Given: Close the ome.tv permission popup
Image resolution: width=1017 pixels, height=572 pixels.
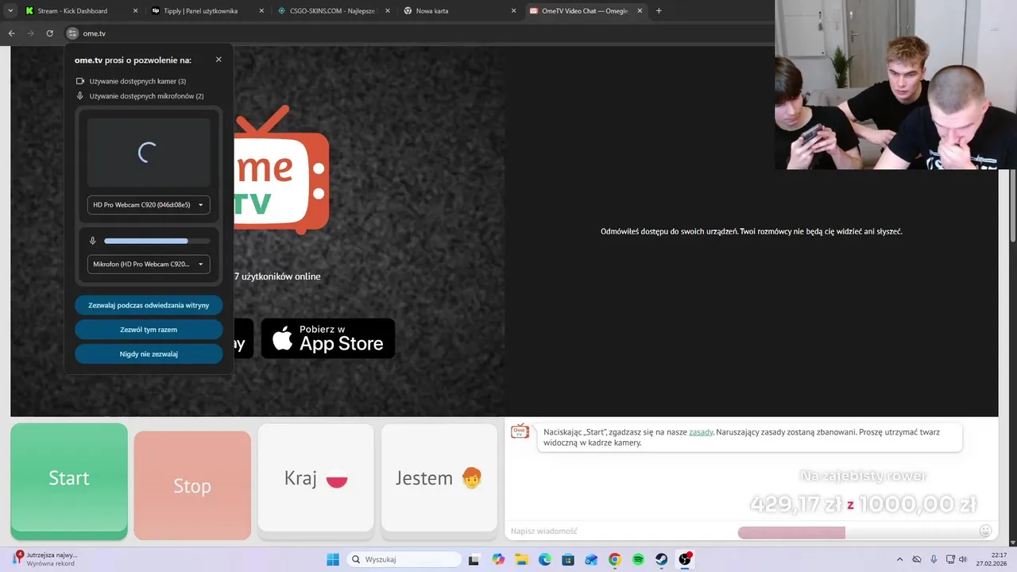Looking at the screenshot, I should (218, 60).
